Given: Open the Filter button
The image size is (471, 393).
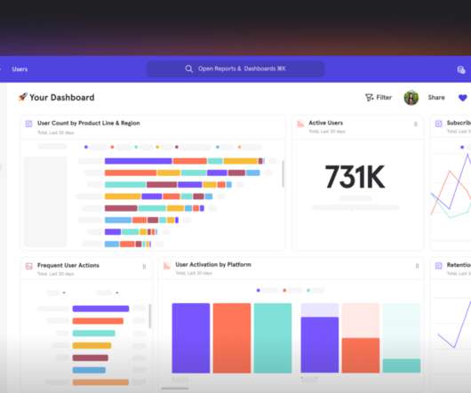Looking at the screenshot, I should (379, 97).
